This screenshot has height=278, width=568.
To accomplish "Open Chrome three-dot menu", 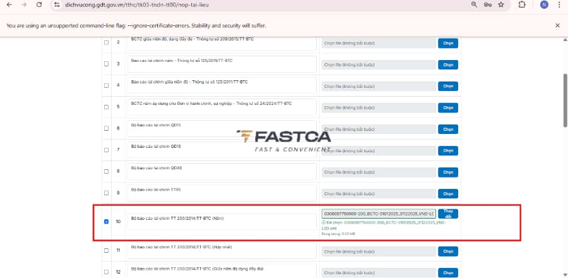I will (x=559, y=4).
